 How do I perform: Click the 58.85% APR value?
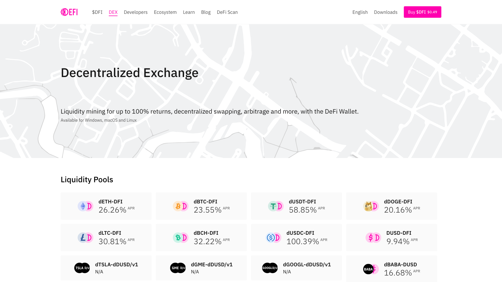tap(303, 210)
